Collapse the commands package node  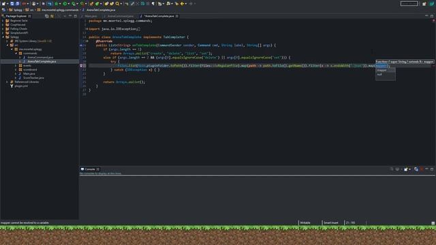click(x=16, y=53)
